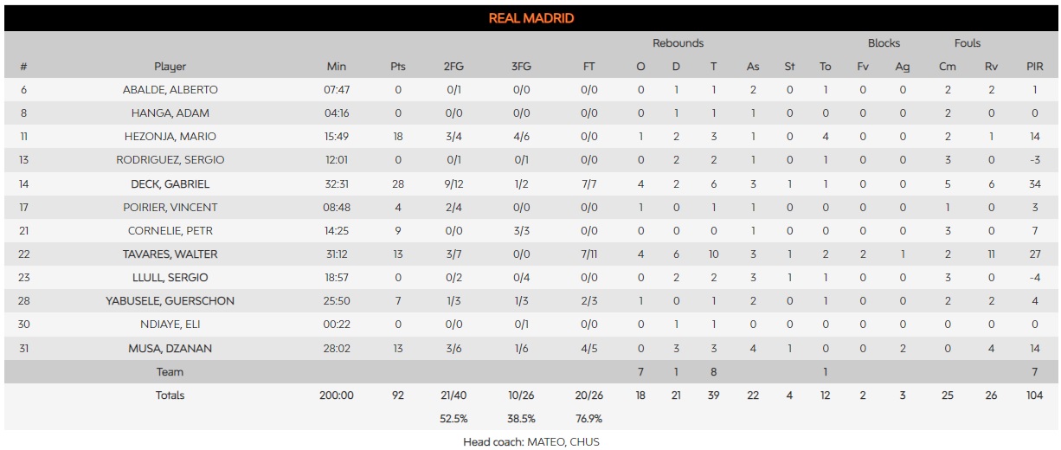Open player TAVARES, WALTER
Viewport: 1061px width, 450px height.
pos(170,254)
